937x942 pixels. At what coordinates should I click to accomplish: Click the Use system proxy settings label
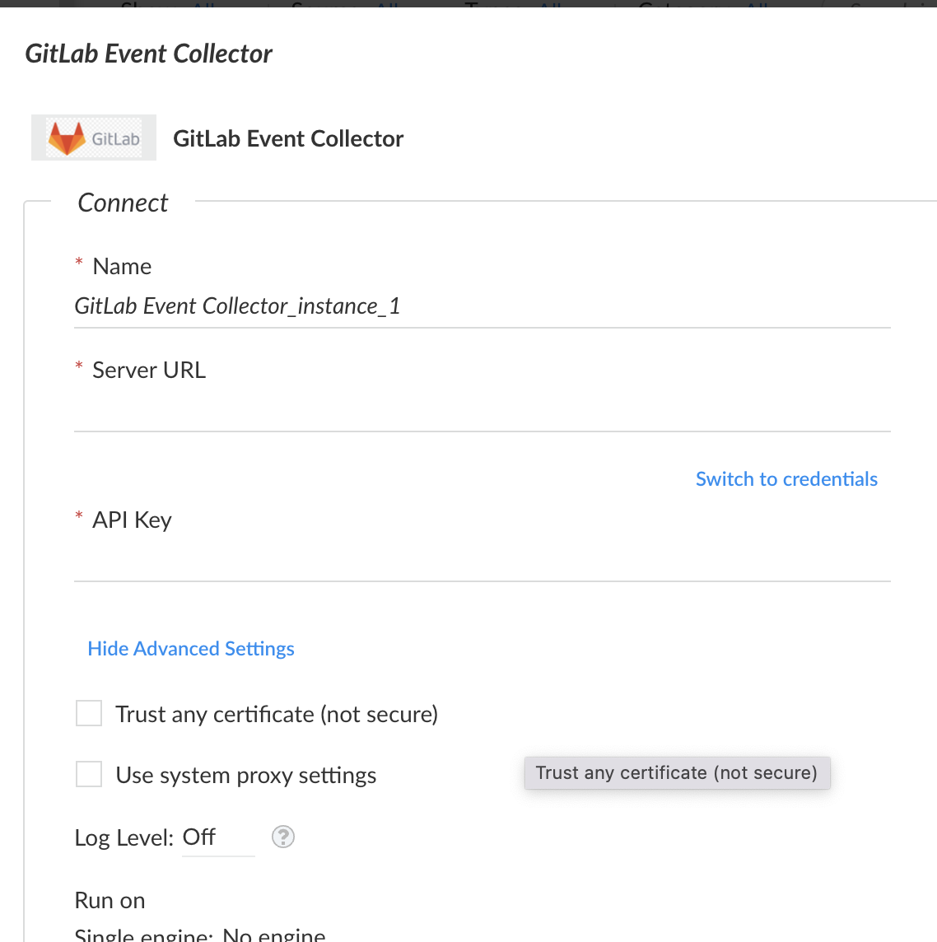point(245,775)
